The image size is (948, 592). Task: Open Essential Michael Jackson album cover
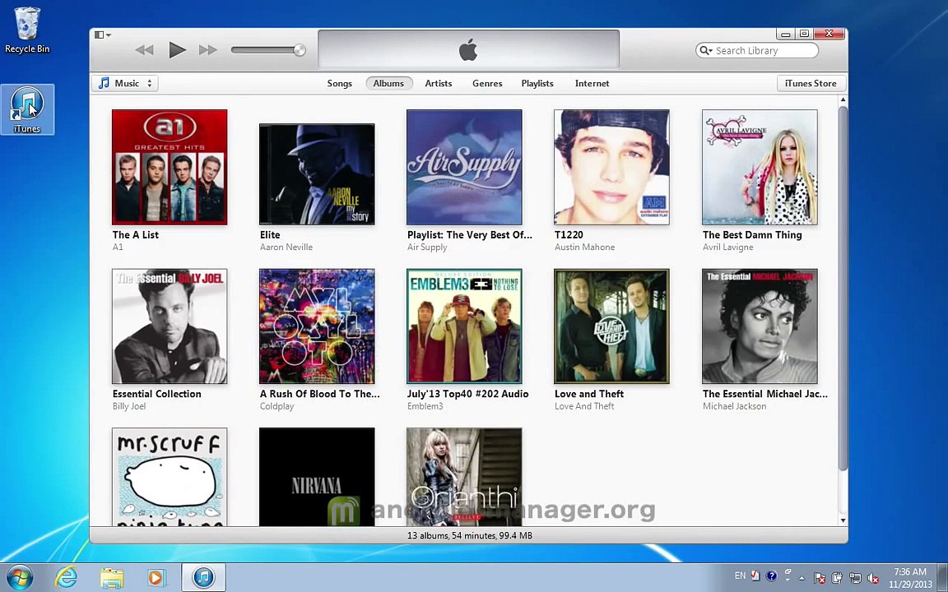pos(760,326)
